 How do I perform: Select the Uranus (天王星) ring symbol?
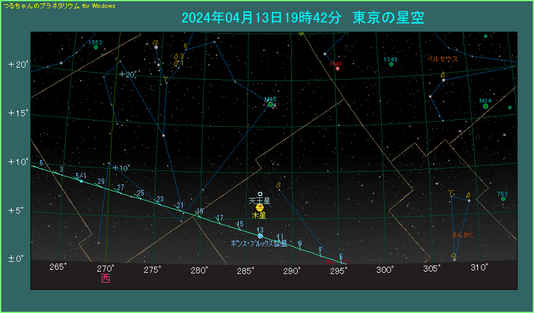click(x=260, y=194)
